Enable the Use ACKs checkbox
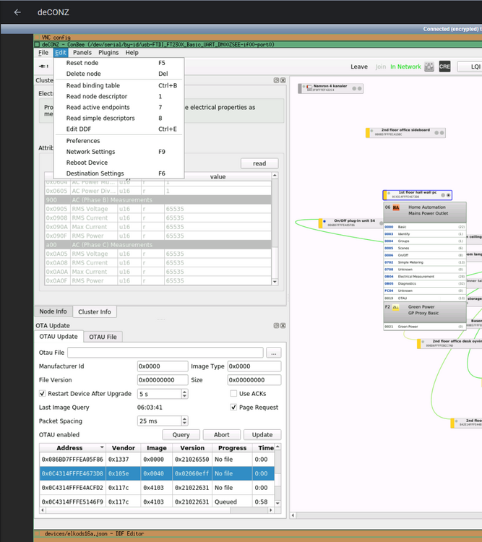Image resolution: width=482 pixels, height=542 pixels. [233, 394]
